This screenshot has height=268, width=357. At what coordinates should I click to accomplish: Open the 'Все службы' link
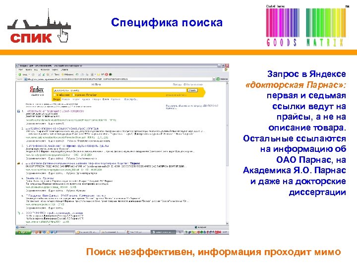coord(131,99)
